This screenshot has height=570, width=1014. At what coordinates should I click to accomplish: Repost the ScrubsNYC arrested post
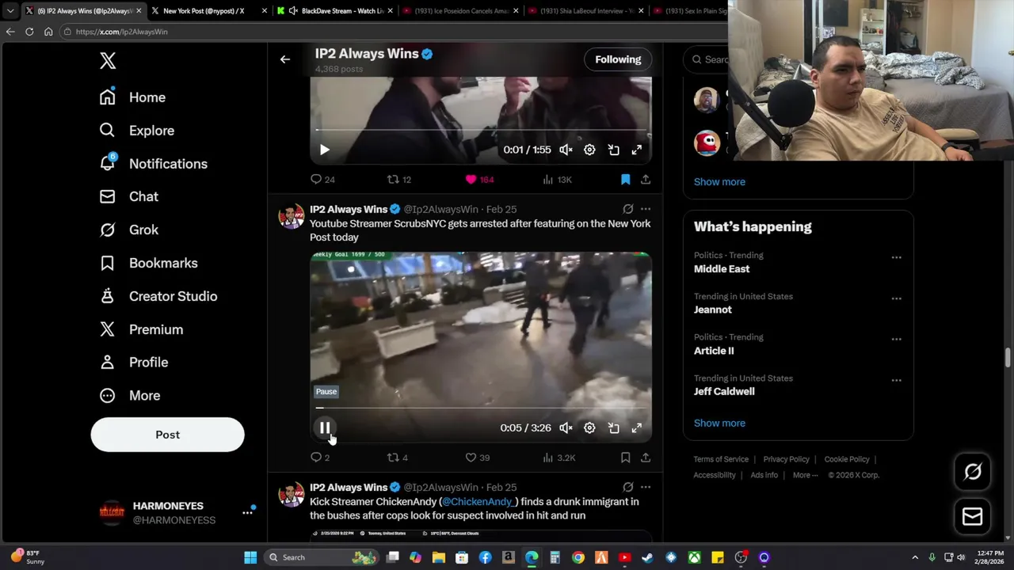pos(397,458)
